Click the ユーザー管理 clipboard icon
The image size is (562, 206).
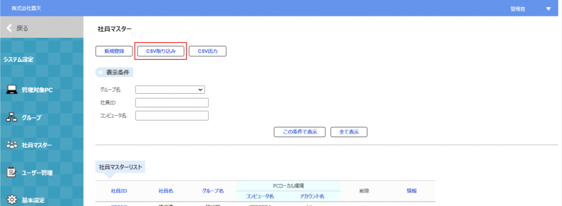12,173
